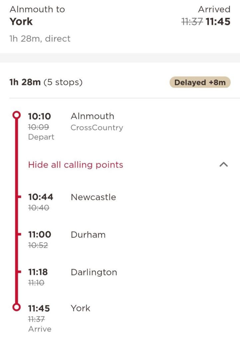Collapse calling points with the chevron arrow
This screenshot has height=340, width=240.
[224, 165]
